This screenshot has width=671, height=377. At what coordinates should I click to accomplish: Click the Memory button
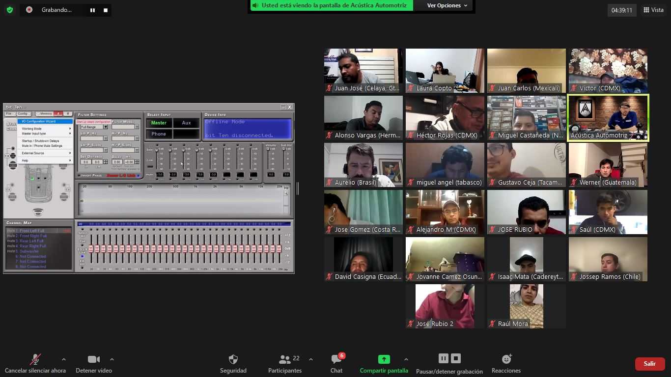point(44,113)
